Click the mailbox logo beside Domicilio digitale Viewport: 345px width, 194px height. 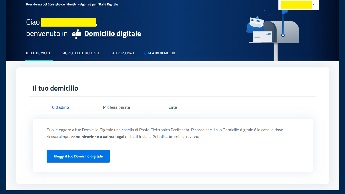[77, 34]
